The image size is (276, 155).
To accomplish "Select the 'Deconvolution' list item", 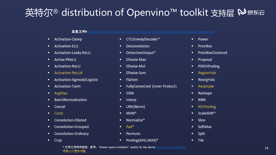I will [x=138, y=46].
